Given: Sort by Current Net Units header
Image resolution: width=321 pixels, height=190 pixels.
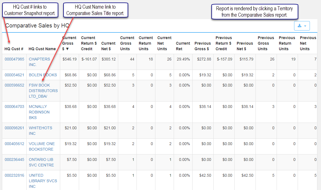Looking at the screenshot, I should pos(165,43).
